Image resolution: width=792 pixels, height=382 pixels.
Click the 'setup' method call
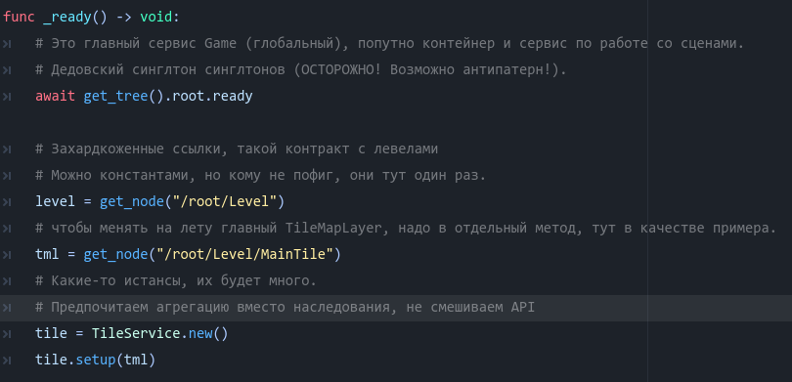(x=96, y=360)
